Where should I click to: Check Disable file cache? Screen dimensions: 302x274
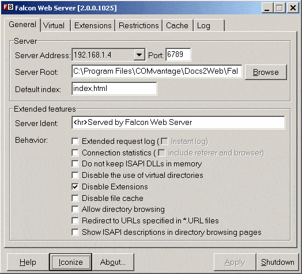coord(75,198)
